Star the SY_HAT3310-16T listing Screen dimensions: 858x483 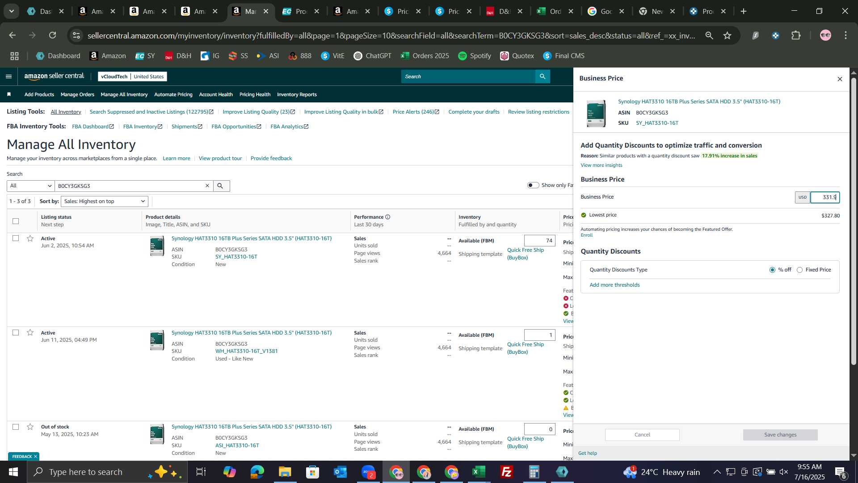30,238
